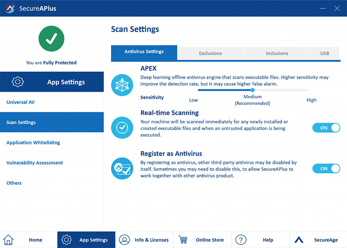This screenshot has height=248, width=347.
Task: Turn off Real-time Scanning toggle
Action: tap(326, 128)
